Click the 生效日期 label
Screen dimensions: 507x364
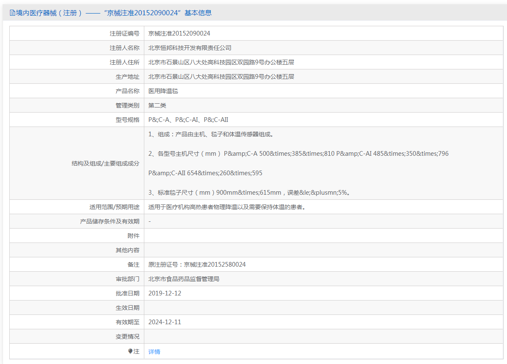click(x=127, y=307)
